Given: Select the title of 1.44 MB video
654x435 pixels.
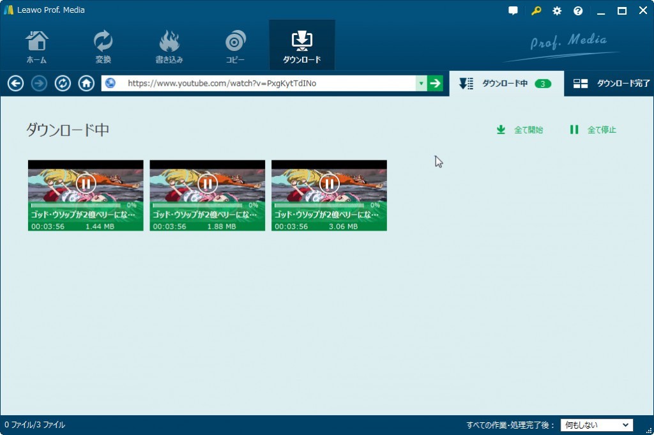Looking at the screenshot, I should tap(83, 215).
